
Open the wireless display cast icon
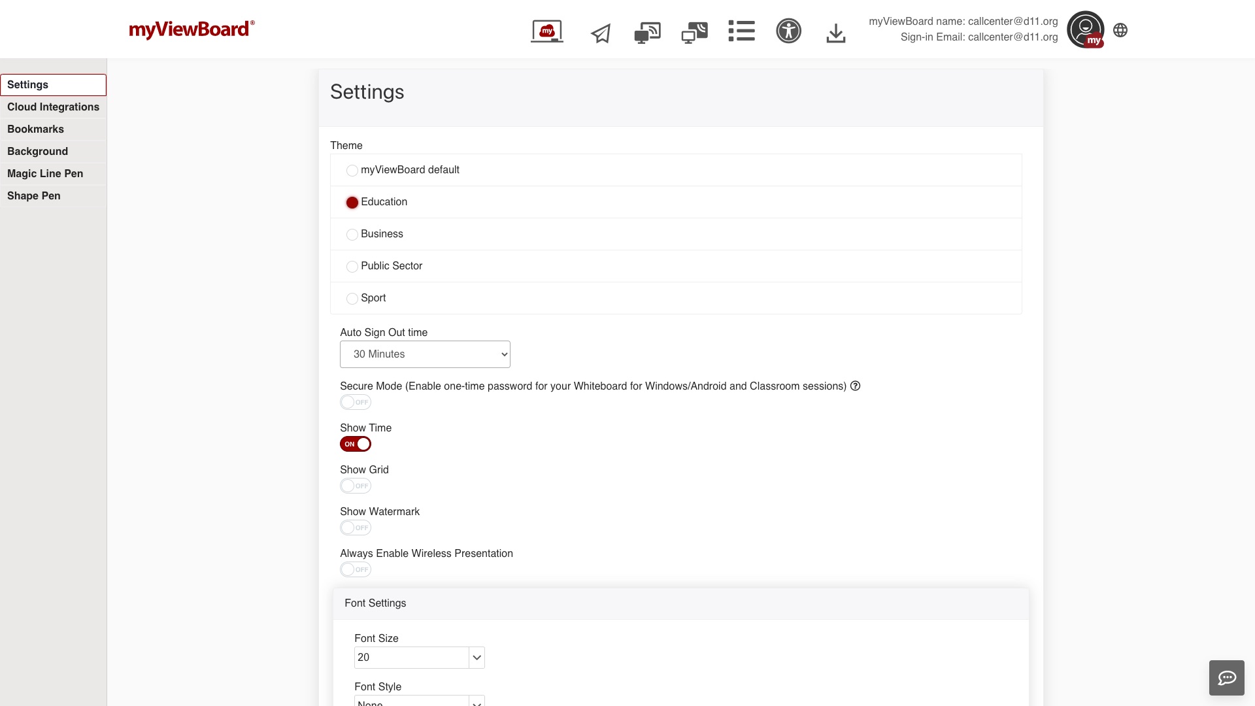(647, 32)
